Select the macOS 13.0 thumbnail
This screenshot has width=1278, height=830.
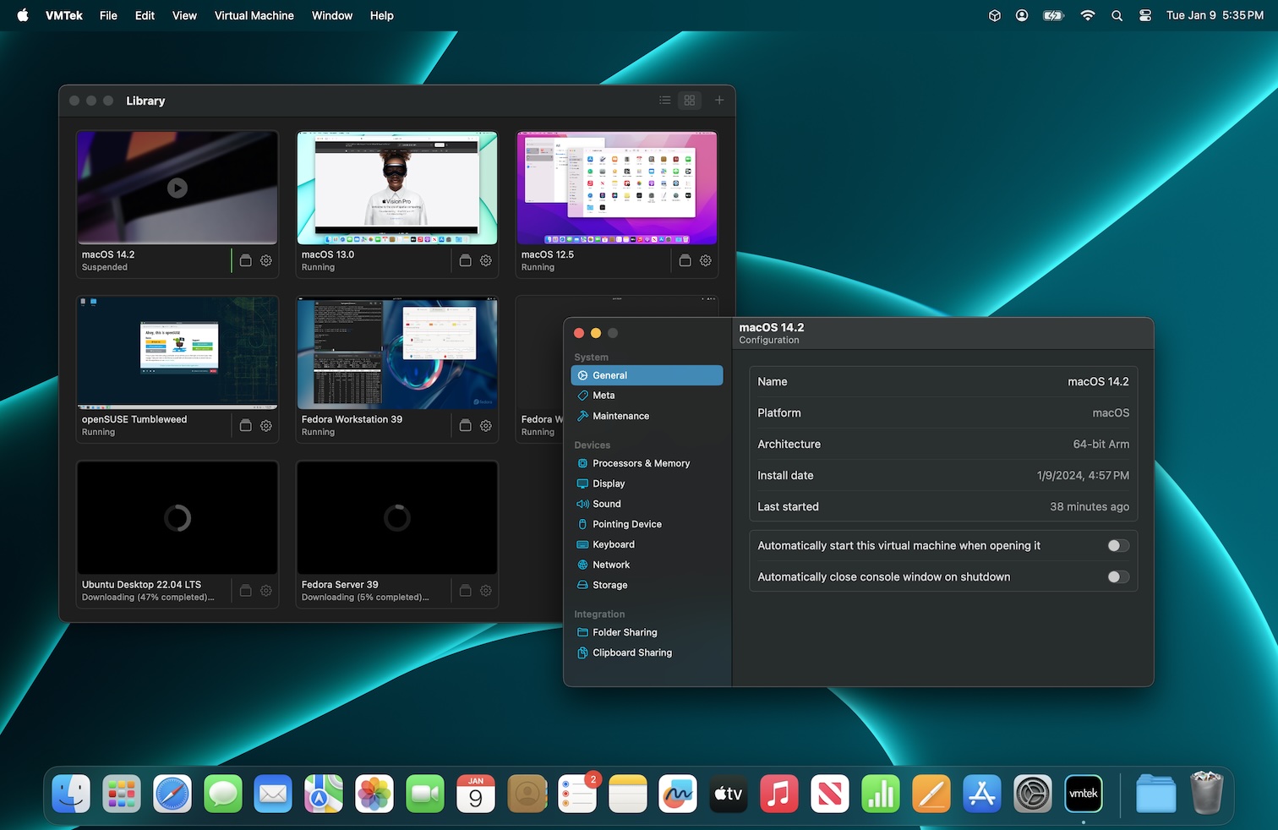tap(397, 188)
